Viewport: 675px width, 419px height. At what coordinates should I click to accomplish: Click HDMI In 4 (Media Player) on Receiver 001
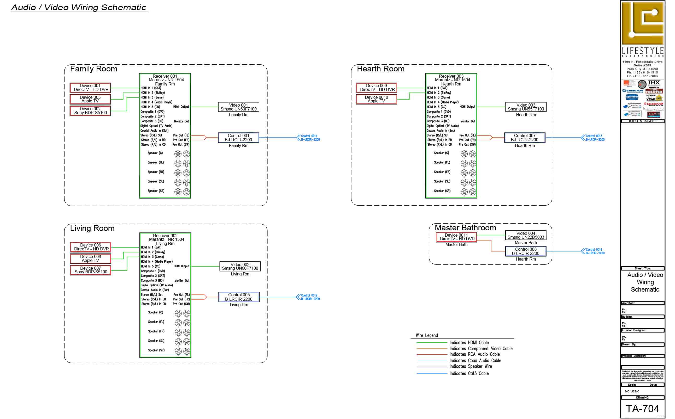pos(156,102)
